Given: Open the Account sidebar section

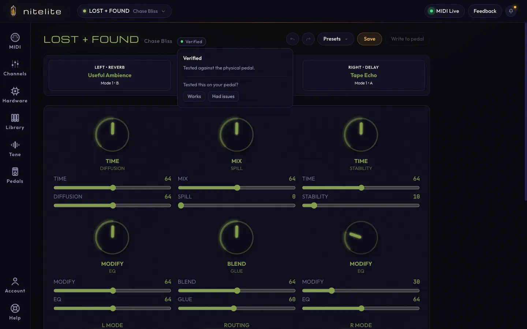Looking at the screenshot, I should point(15,285).
